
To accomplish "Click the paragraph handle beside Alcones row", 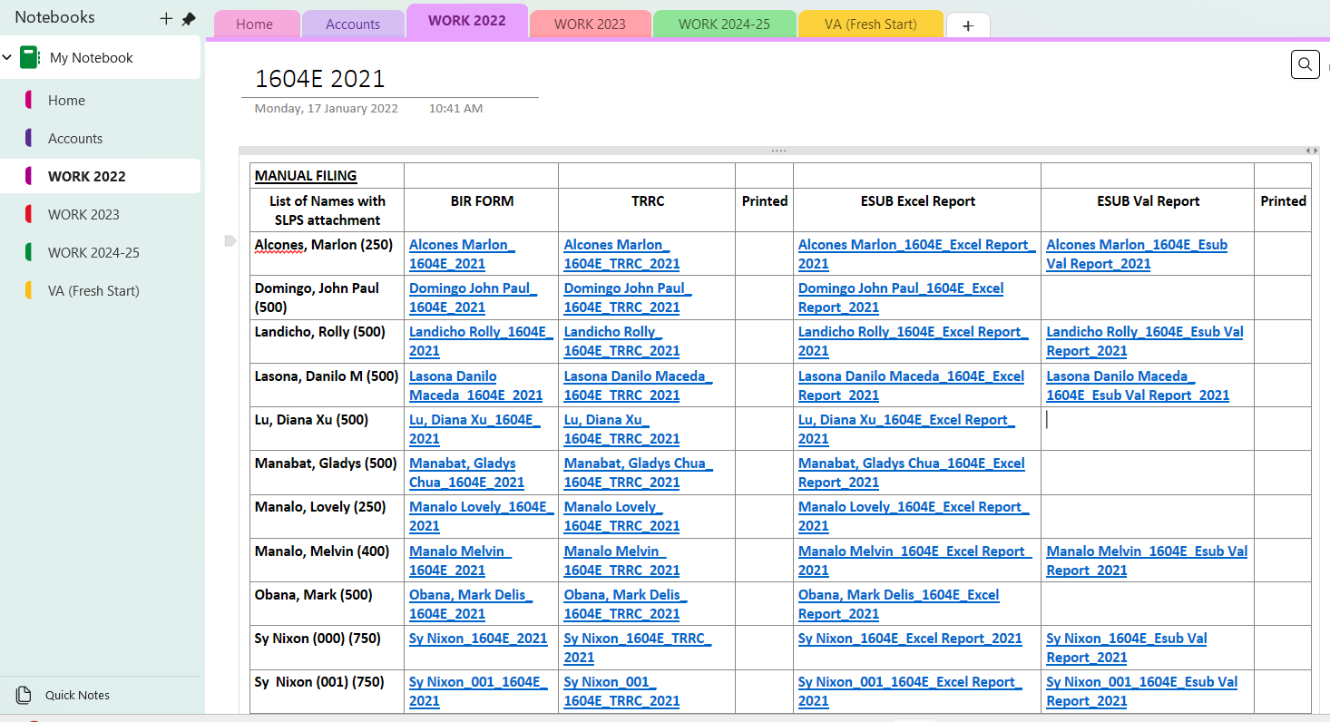I will point(230,240).
